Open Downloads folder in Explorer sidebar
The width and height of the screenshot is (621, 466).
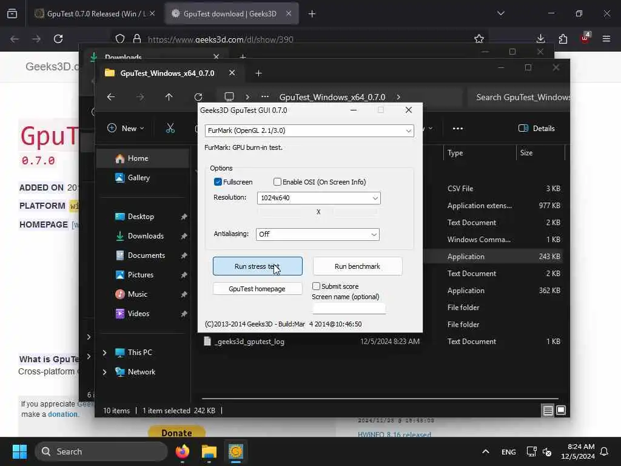click(146, 236)
